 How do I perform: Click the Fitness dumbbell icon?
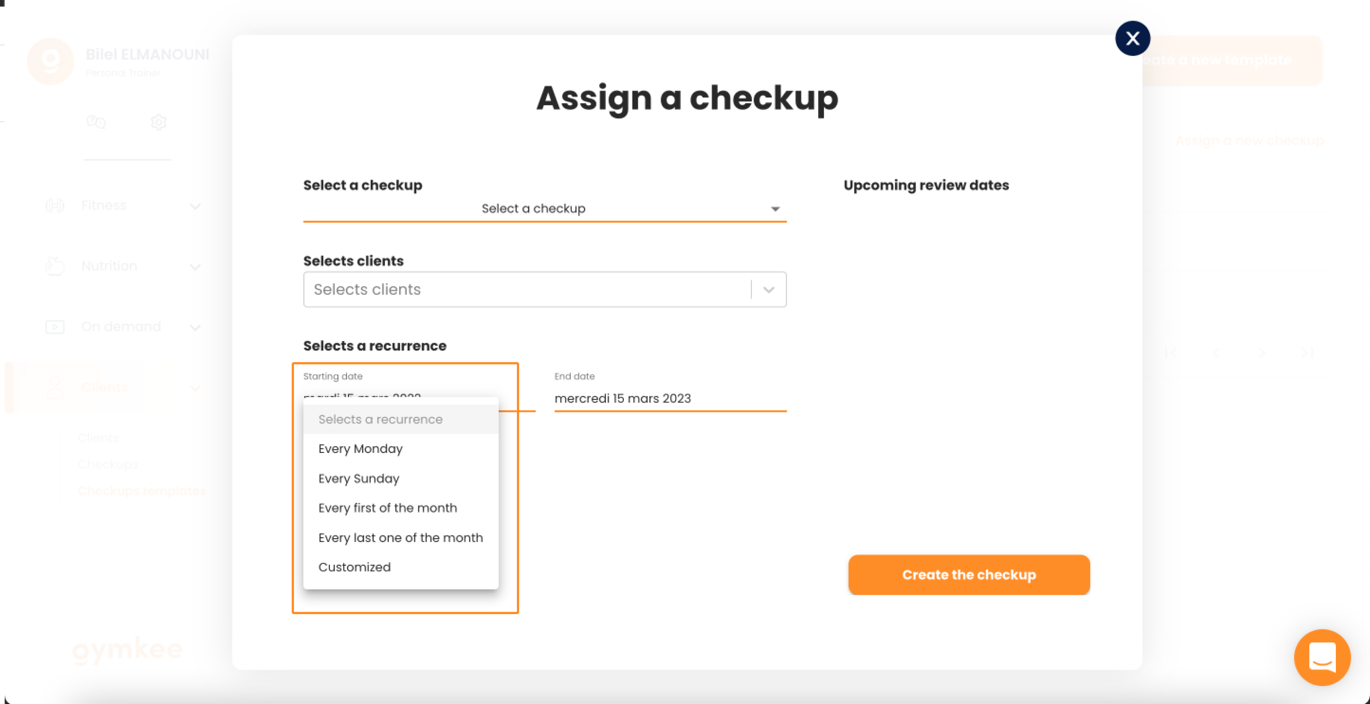coord(55,205)
